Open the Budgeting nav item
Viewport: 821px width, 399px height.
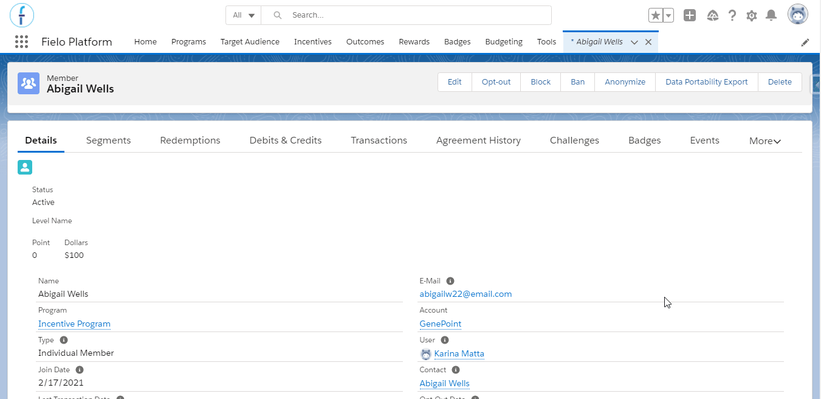point(504,42)
